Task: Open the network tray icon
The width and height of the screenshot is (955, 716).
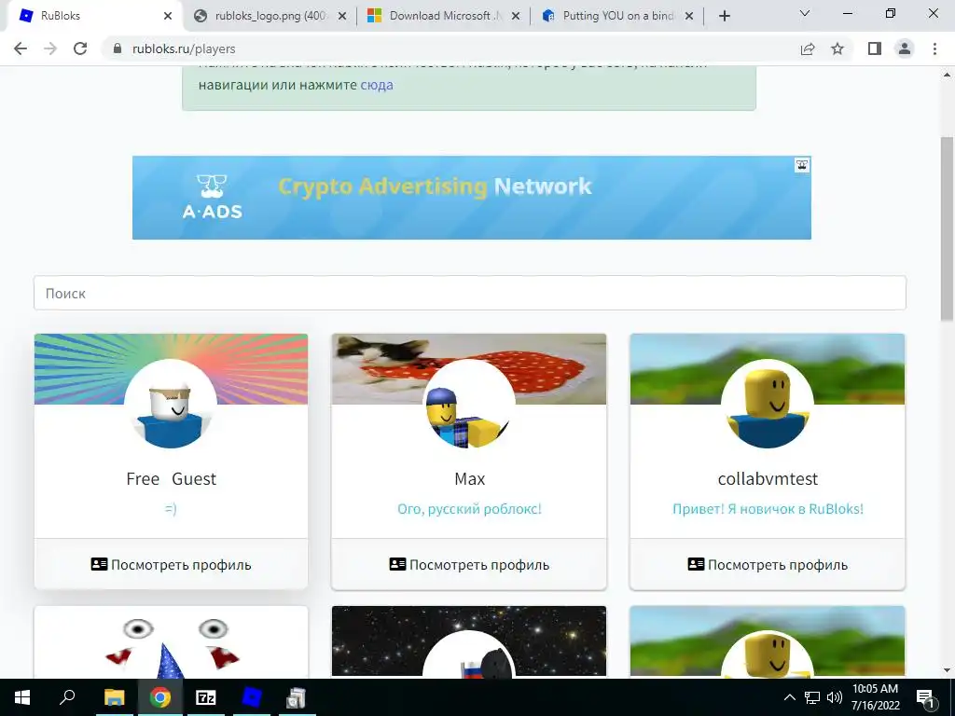Action: 812,697
